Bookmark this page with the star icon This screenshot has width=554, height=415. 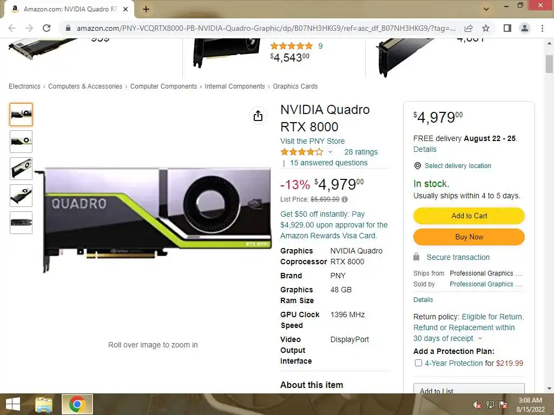486,28
